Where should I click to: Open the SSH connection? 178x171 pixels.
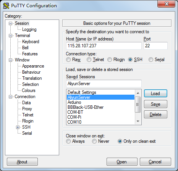tap(122, 162)
